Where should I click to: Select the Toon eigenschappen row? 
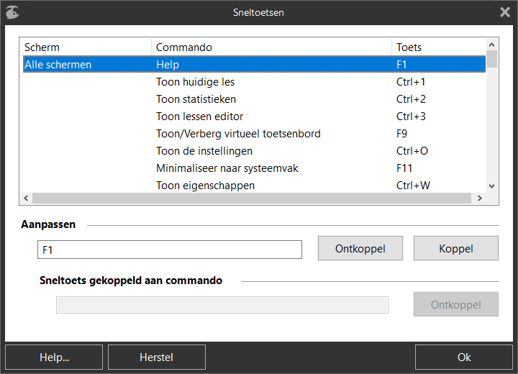pyautogui.click(x=254, y=186)
